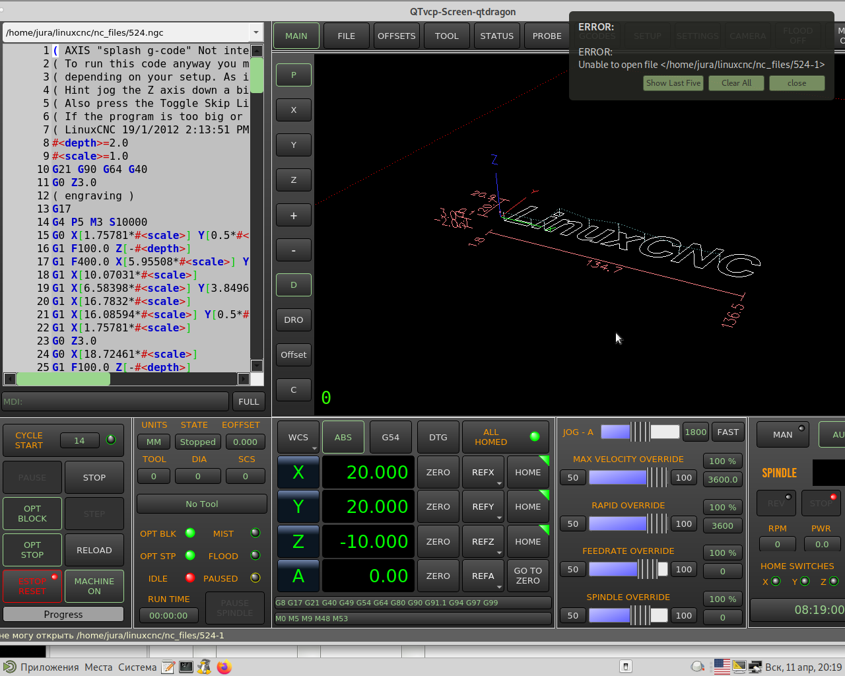The image size is (845, 676).
Task: Click the STOP program button
Action: [x=94, y=477]
